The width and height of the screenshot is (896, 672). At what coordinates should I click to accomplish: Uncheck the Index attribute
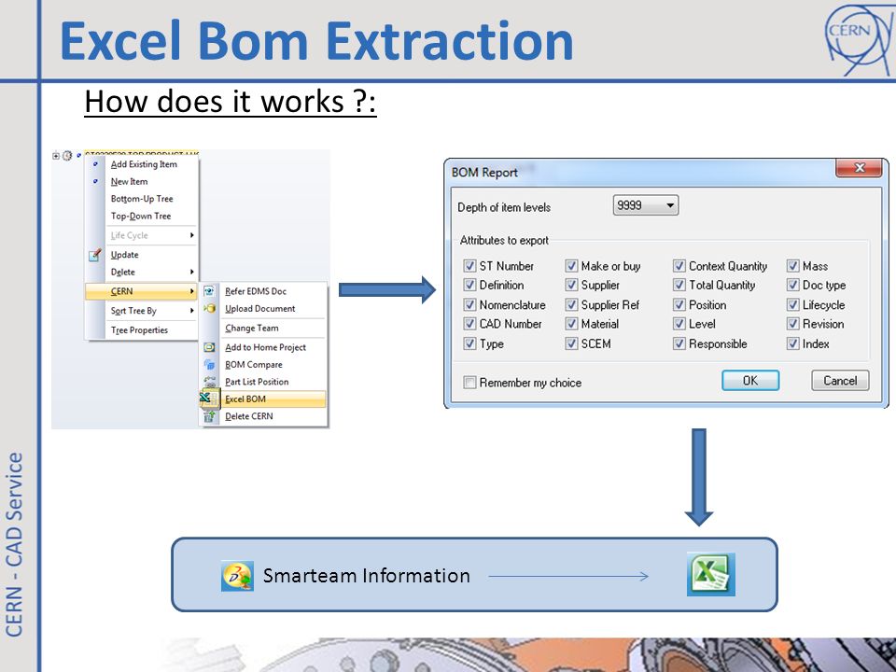pyautogui.click(x=792, y=343)
